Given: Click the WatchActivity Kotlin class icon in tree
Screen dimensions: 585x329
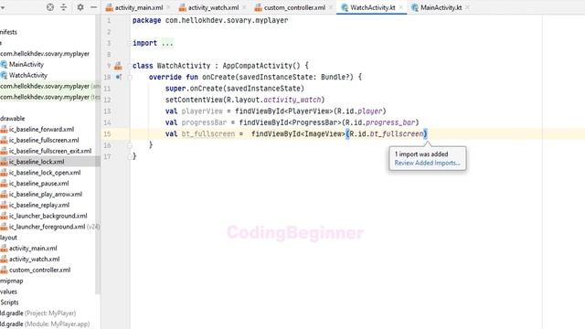Looking at the screenshot, I should click(x=4, y=75).
